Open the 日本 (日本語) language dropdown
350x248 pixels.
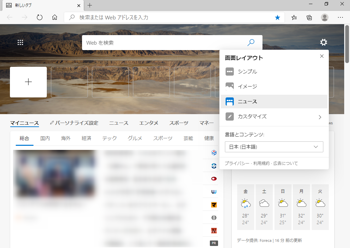(x=274, y=147)
